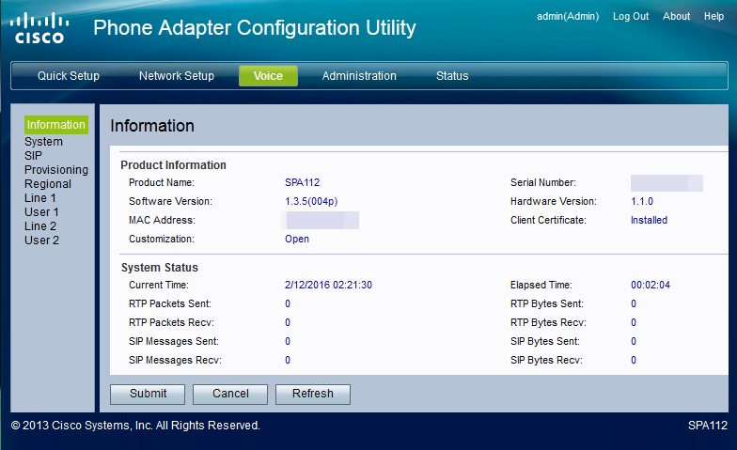Viewport: 737px width, 450px height.
Task: Open User 2 settings
Action: pos(41,241)
